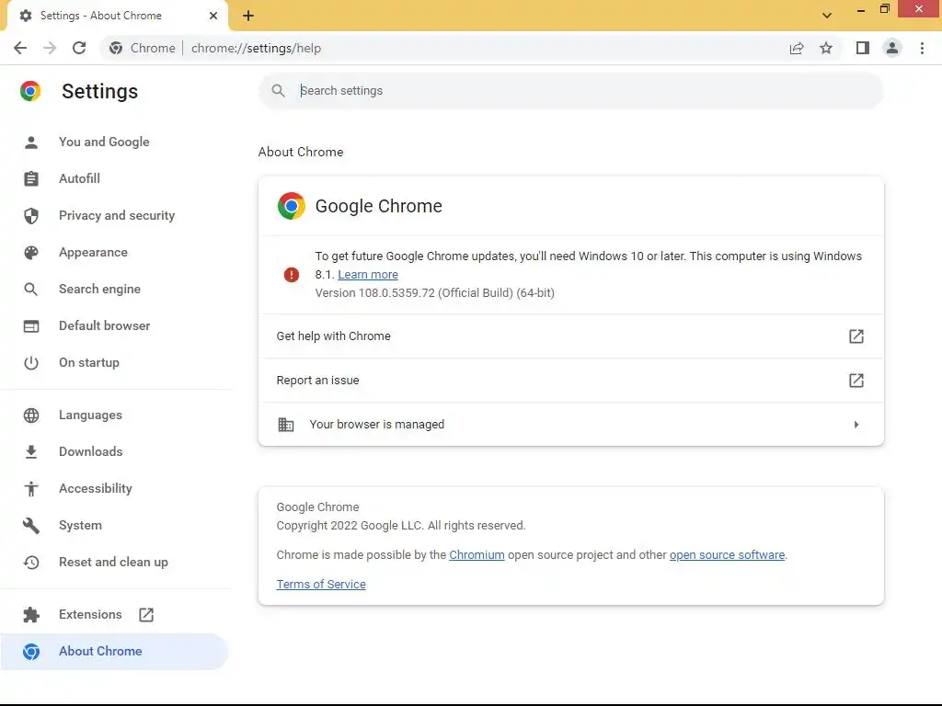Minimize the Chrome window
Image resolution: width=942 pixels, height=706 pixels.
[861, 9]
